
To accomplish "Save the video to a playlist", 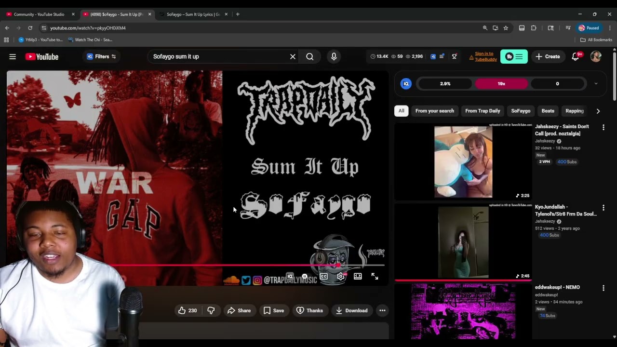I will point(273,310).
